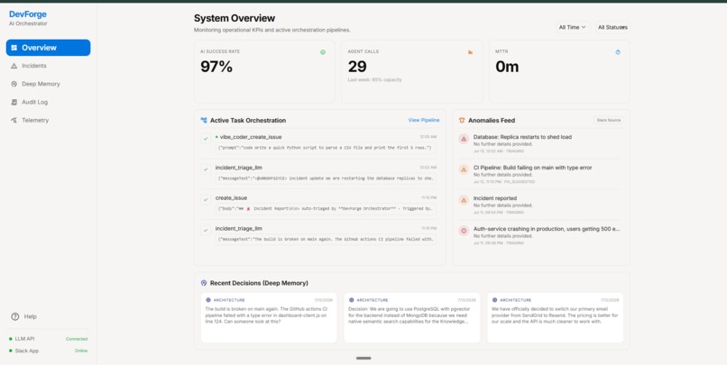Click the Overview grid icon in sidebar
Viewport: 727px width, 365px height.
14,48
